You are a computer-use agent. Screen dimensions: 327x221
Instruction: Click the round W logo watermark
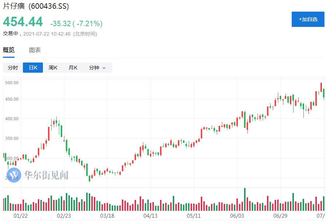14,175
